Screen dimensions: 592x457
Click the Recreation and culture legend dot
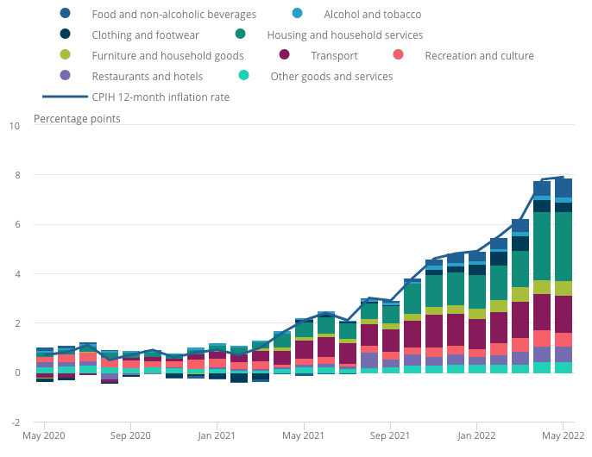pos(399,55)
